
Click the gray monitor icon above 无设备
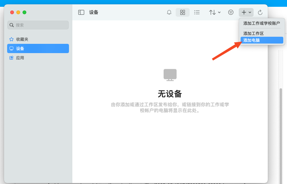point(170,75)
